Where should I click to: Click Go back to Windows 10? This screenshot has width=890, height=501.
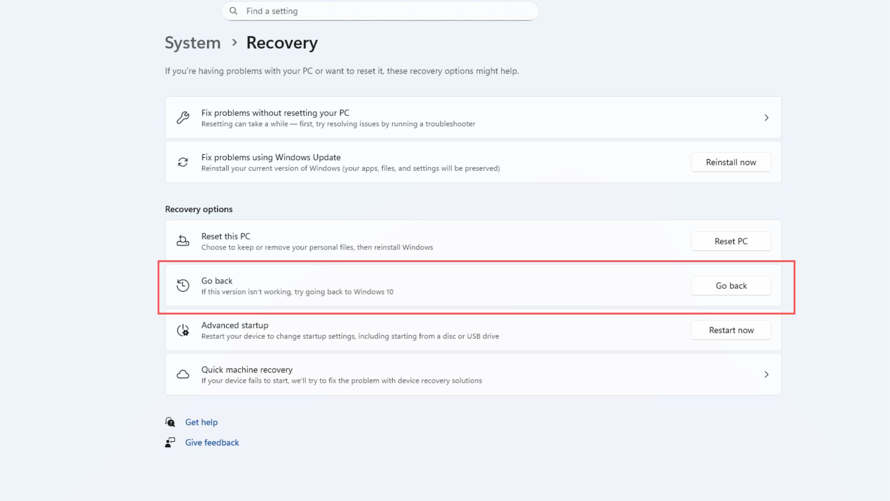coord(731,285)
